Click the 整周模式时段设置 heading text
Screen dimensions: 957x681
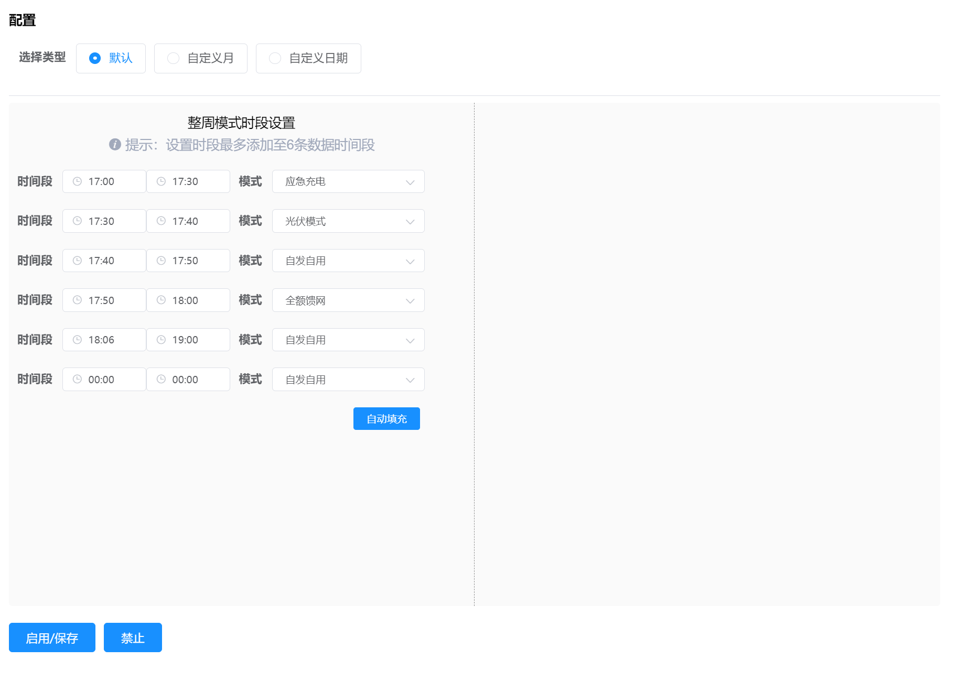(x=241, y=123)
